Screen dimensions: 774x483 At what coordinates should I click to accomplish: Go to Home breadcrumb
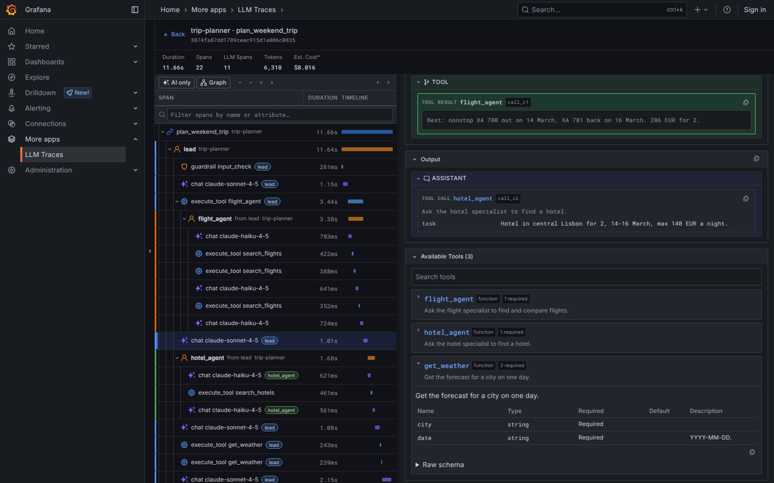[170, 10]
